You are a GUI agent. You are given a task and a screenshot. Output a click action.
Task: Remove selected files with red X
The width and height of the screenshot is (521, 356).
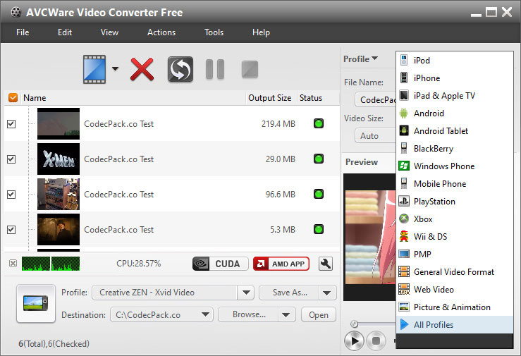point(142,69)
